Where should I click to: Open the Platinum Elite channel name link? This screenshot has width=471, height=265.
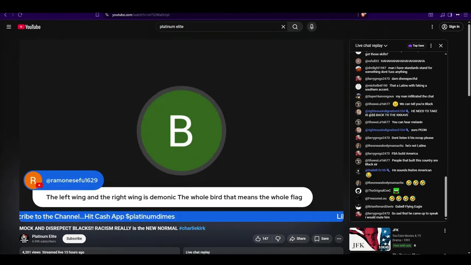(x=44, y=236)
